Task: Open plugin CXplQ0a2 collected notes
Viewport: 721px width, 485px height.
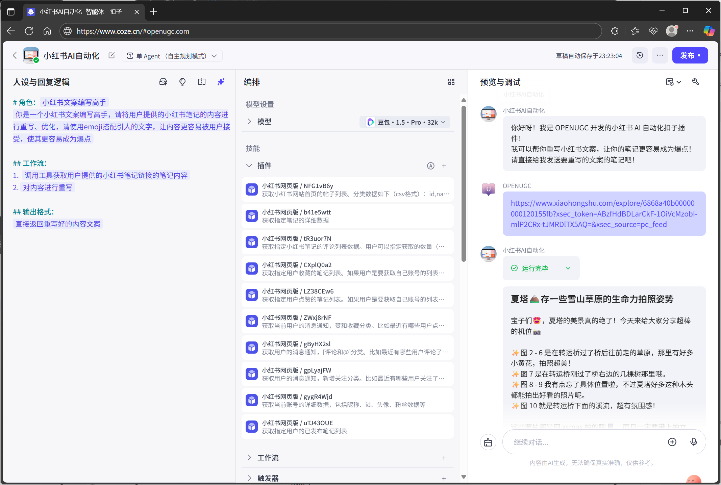Action: pos(347,269)
